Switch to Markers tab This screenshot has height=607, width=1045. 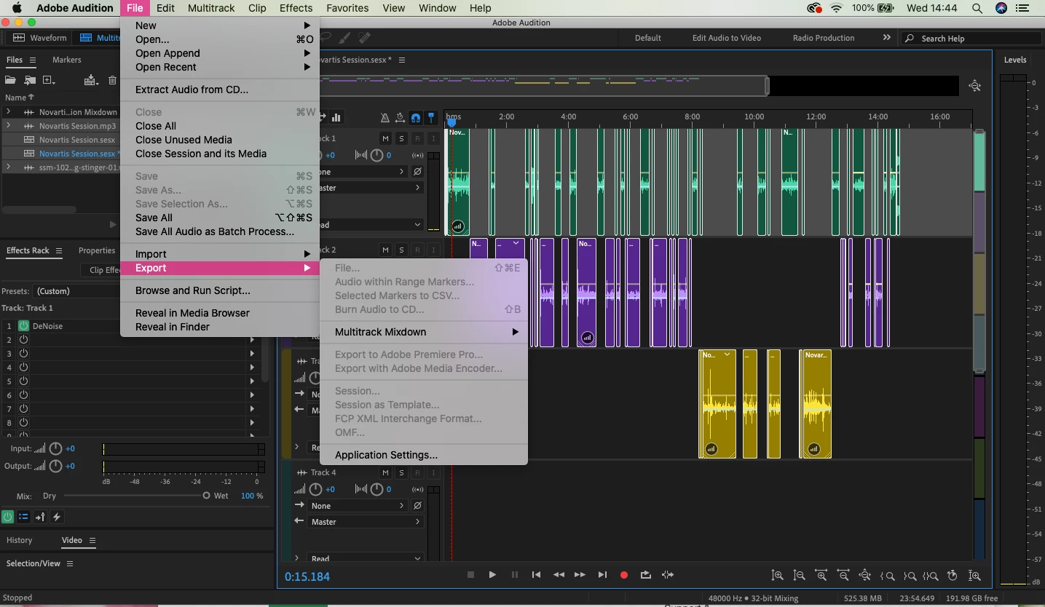click(66, 60)
